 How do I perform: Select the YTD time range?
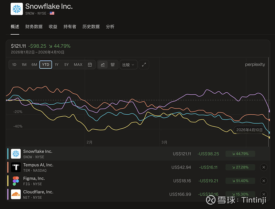46,65
